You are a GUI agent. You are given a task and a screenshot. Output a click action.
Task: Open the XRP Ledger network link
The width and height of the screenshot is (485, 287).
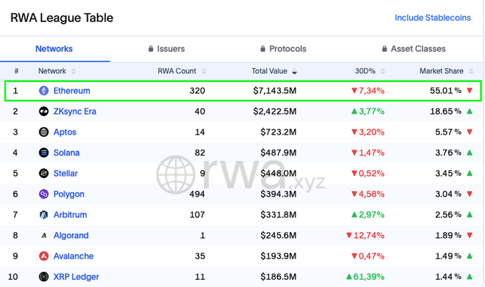click(76, 277)
